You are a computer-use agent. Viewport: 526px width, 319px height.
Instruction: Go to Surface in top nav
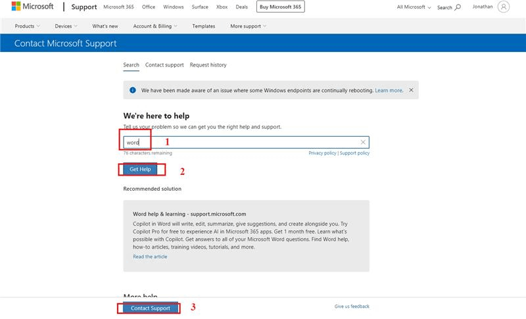[200, 7]
